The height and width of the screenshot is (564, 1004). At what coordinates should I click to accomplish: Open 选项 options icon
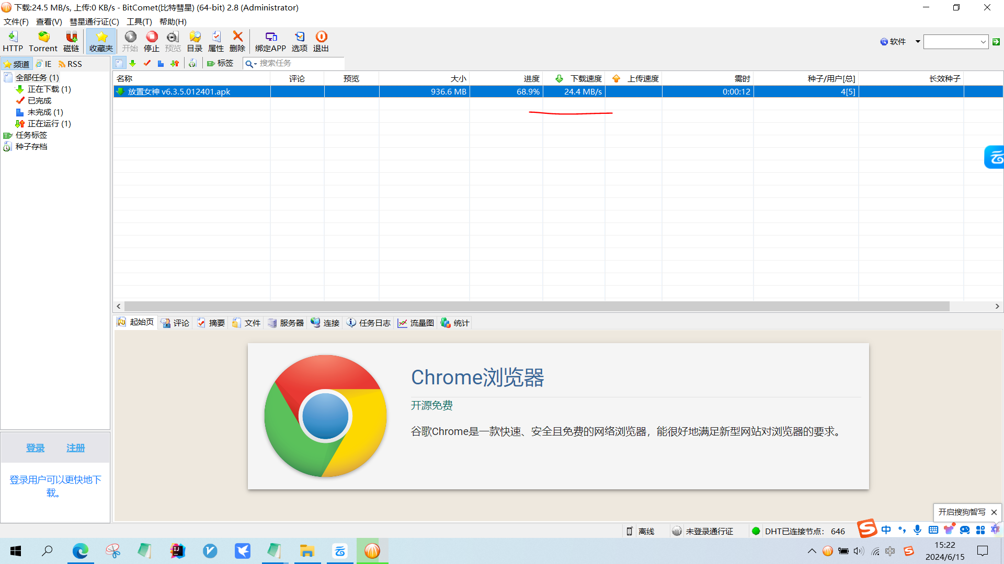coord(299,41)
